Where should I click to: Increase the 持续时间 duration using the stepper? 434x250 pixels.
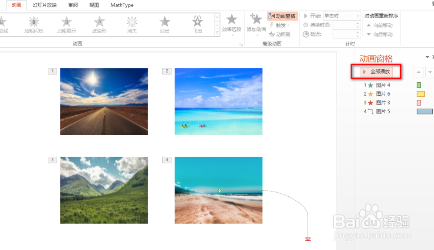point(358,23)
